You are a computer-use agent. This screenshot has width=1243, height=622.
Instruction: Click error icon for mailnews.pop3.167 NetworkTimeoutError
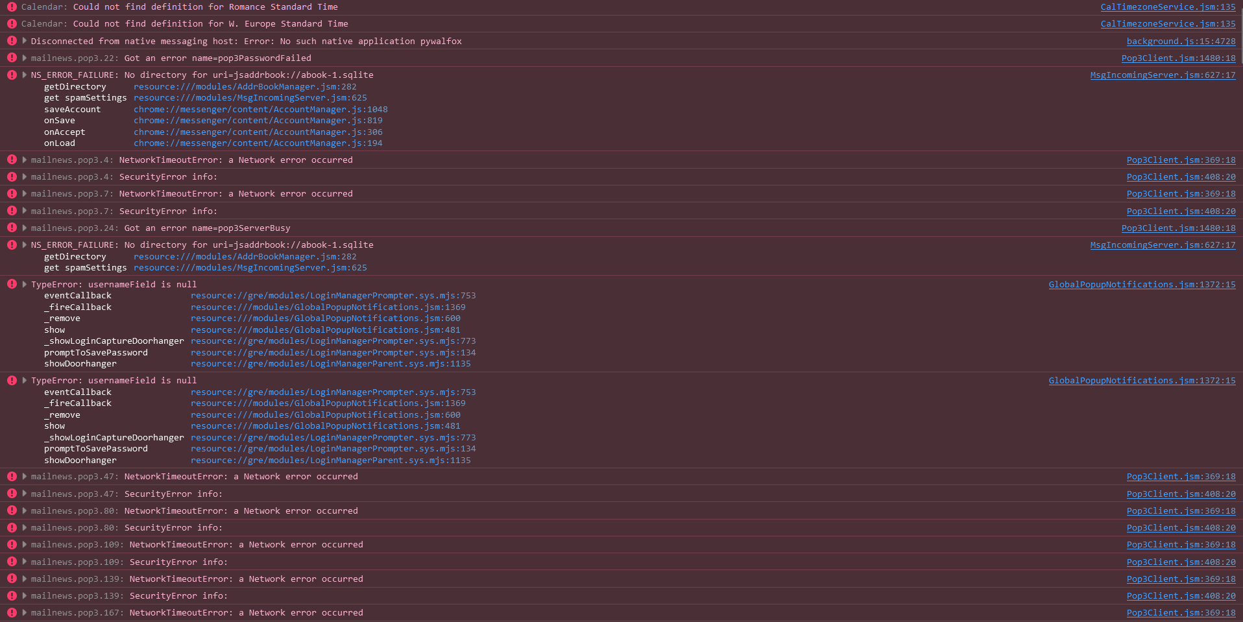(12, 612)
